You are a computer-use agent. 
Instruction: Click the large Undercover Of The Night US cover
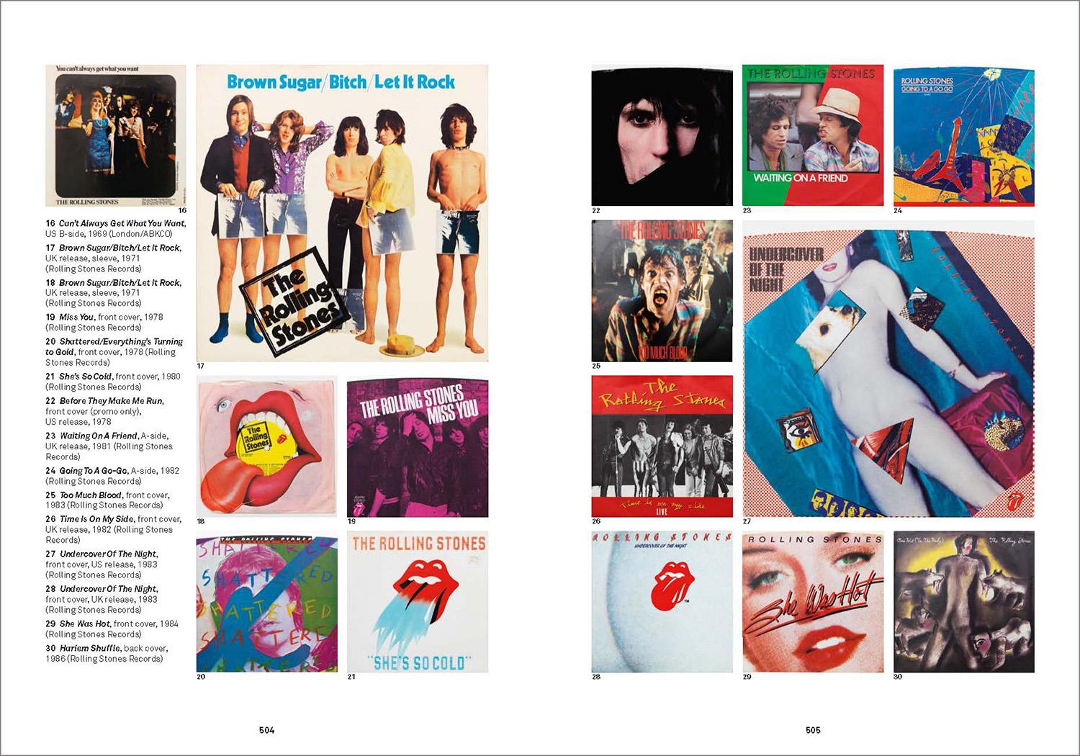888,369
